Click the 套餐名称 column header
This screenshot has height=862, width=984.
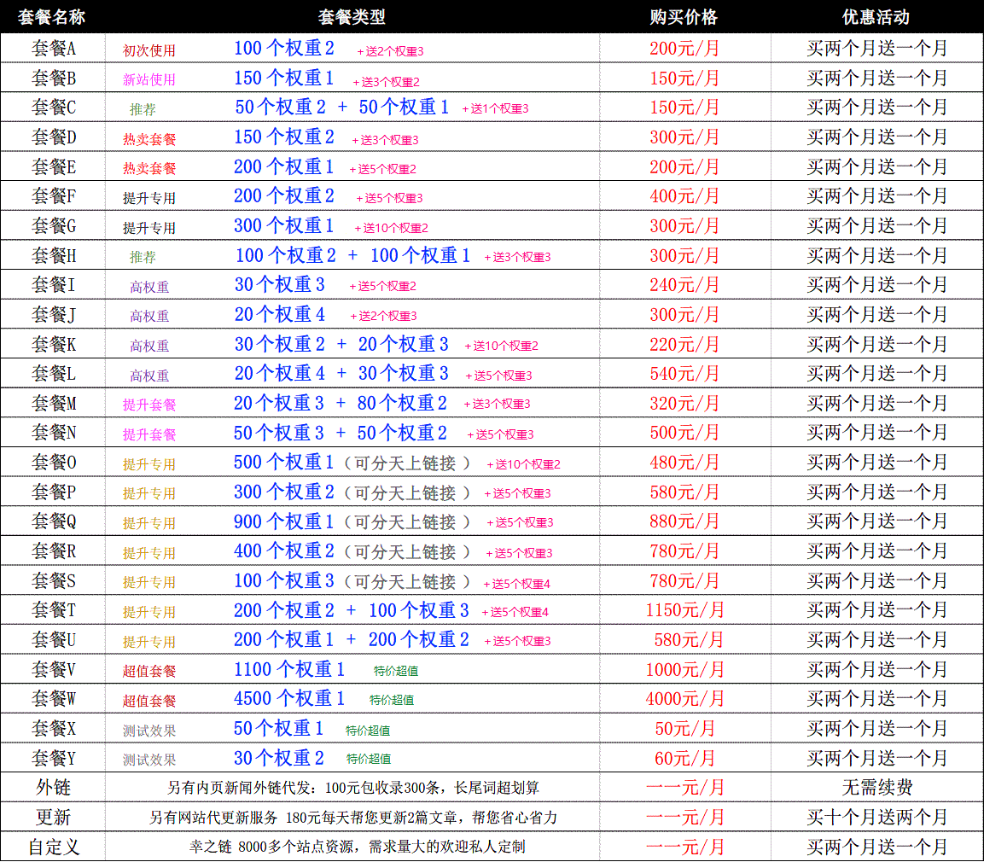coord(51,17)
